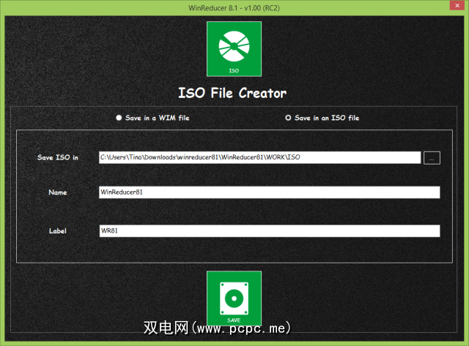The width and height of the screenshot is (469, 346).
Task: Click the SAVE disk icon button
Action: pos(234,298)
